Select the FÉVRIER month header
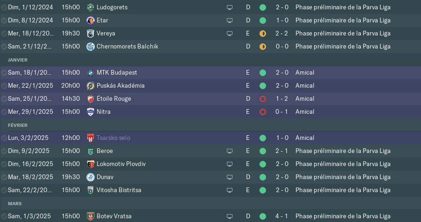The height and width of the screenshot is (222, 421). (18, 125)
